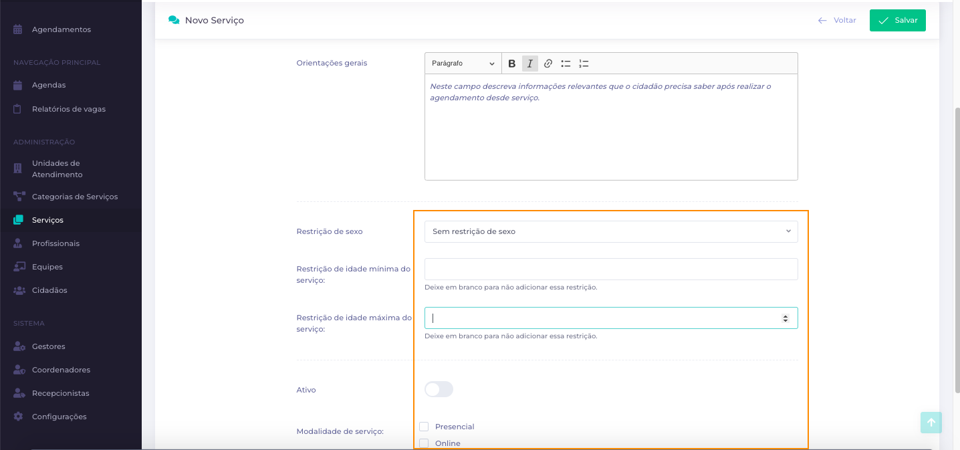Click the Voltar link

point(837,21)
